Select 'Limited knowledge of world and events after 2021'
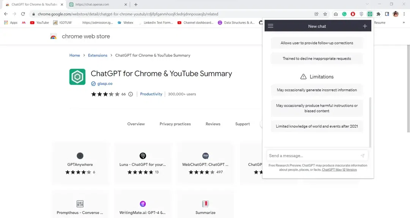 [x=317, y=126]
